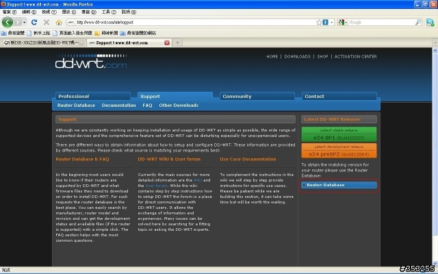Viewport: 438px width, 274px height.
Task: Go to the Home page icon
Action: coord(59,23)
